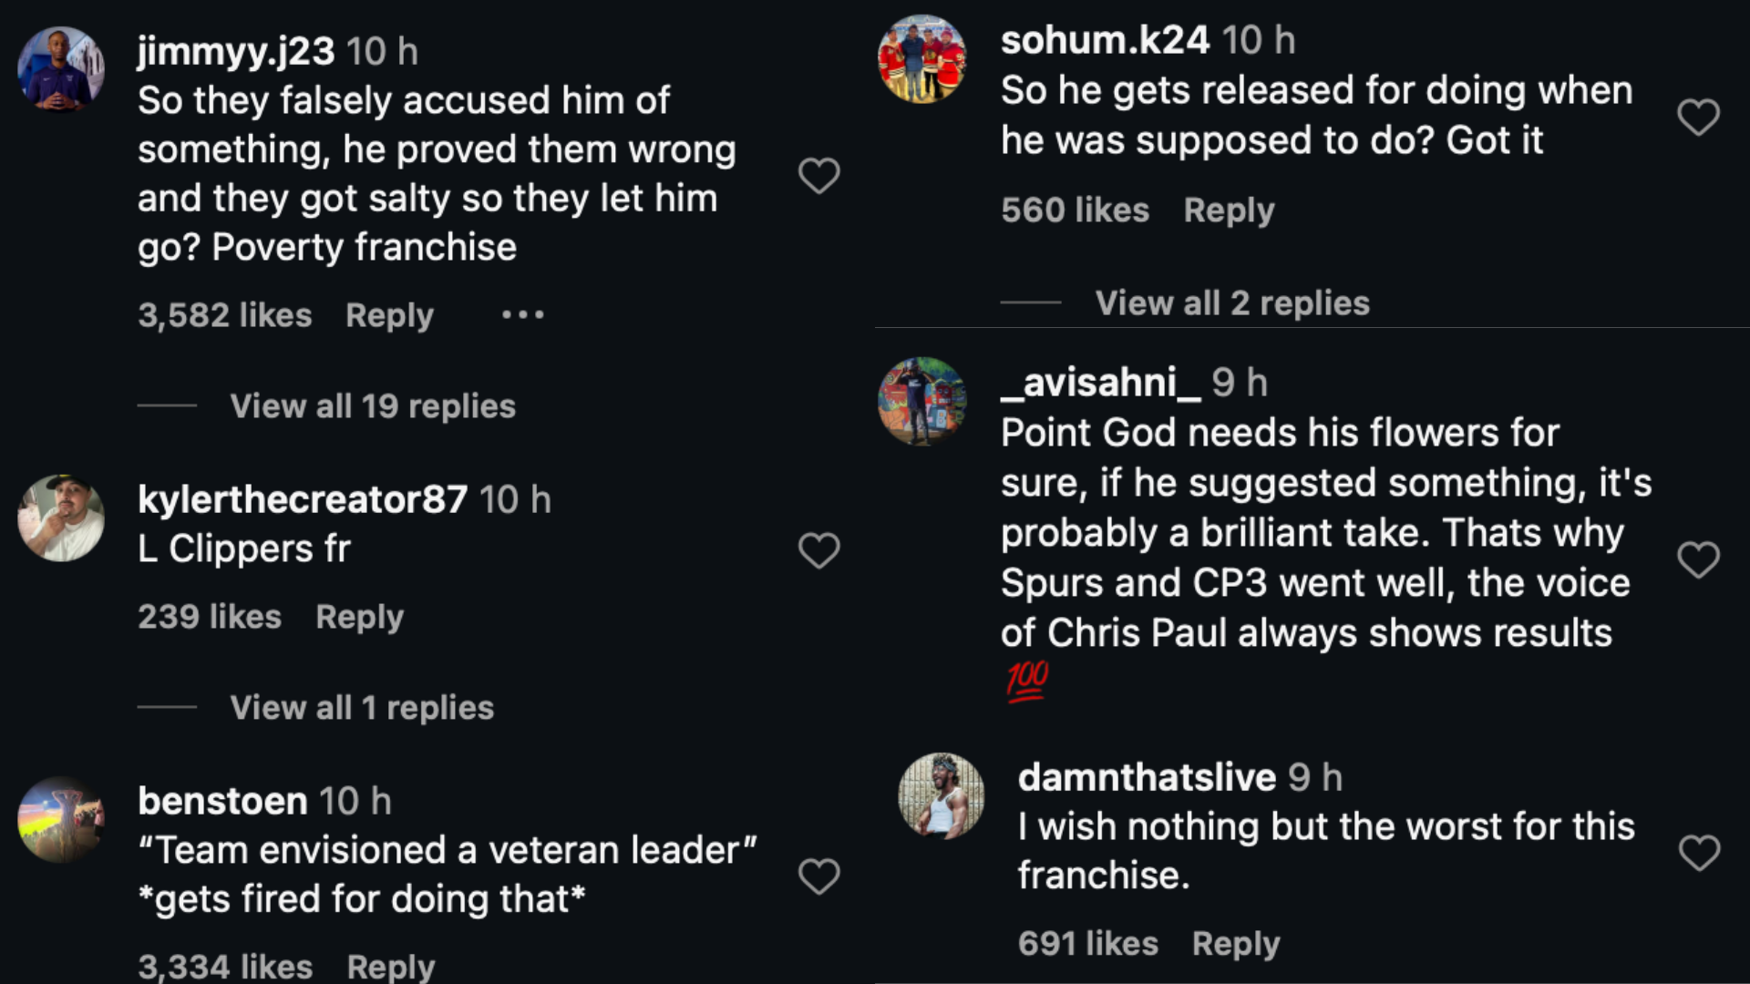Tap the heart on benstoen's comment

818,876
